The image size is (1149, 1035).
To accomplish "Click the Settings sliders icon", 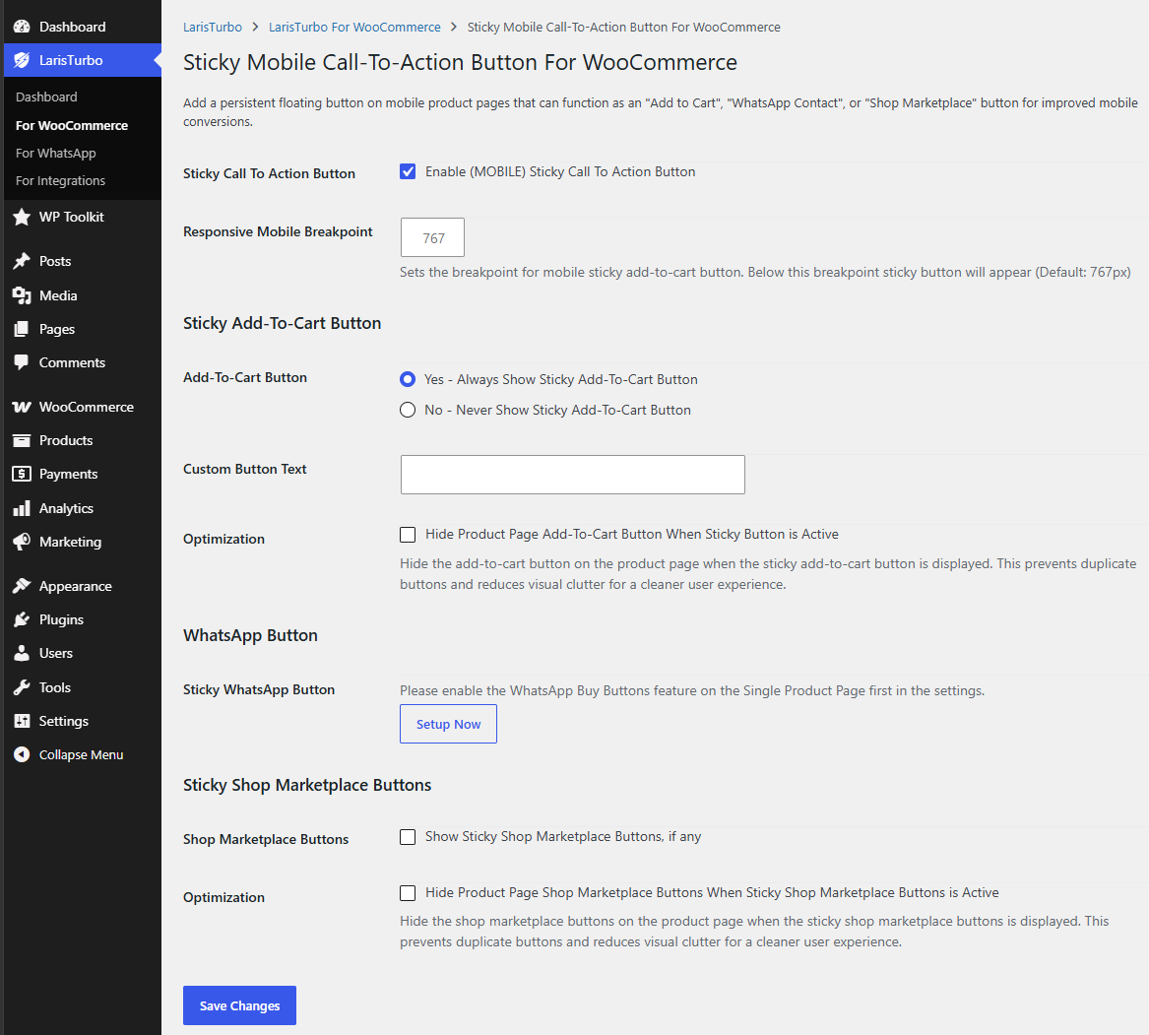I will tap(22, 721).
